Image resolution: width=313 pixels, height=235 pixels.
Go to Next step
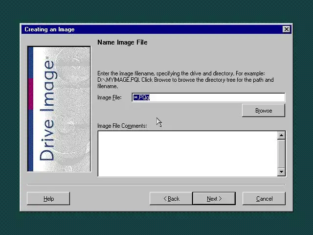point(214,199)
